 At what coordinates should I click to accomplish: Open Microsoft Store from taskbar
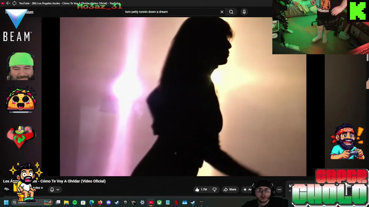pos(83,202)
